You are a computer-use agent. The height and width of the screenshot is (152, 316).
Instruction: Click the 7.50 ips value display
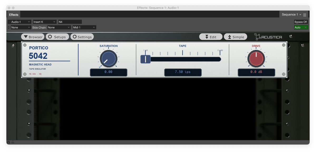coord(183,72)
